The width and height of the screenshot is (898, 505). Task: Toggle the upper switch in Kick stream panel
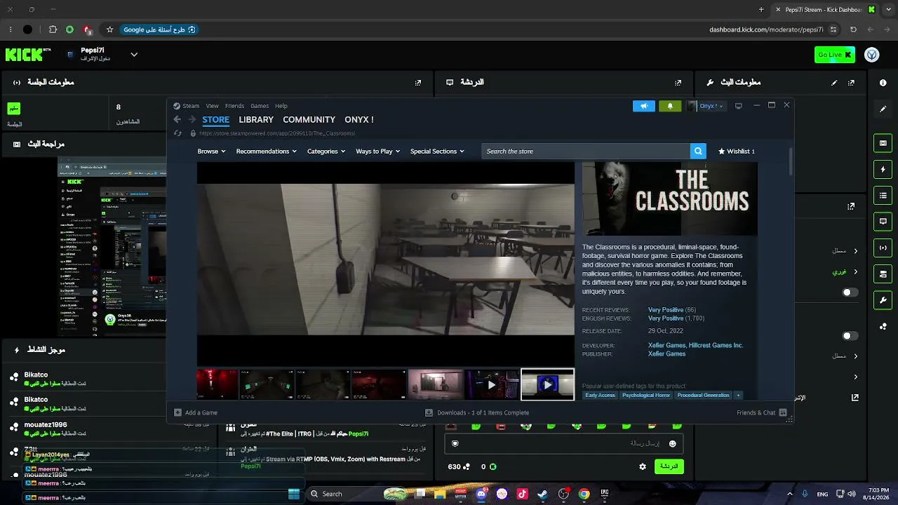pyautogui.click(x=850, y=292)
